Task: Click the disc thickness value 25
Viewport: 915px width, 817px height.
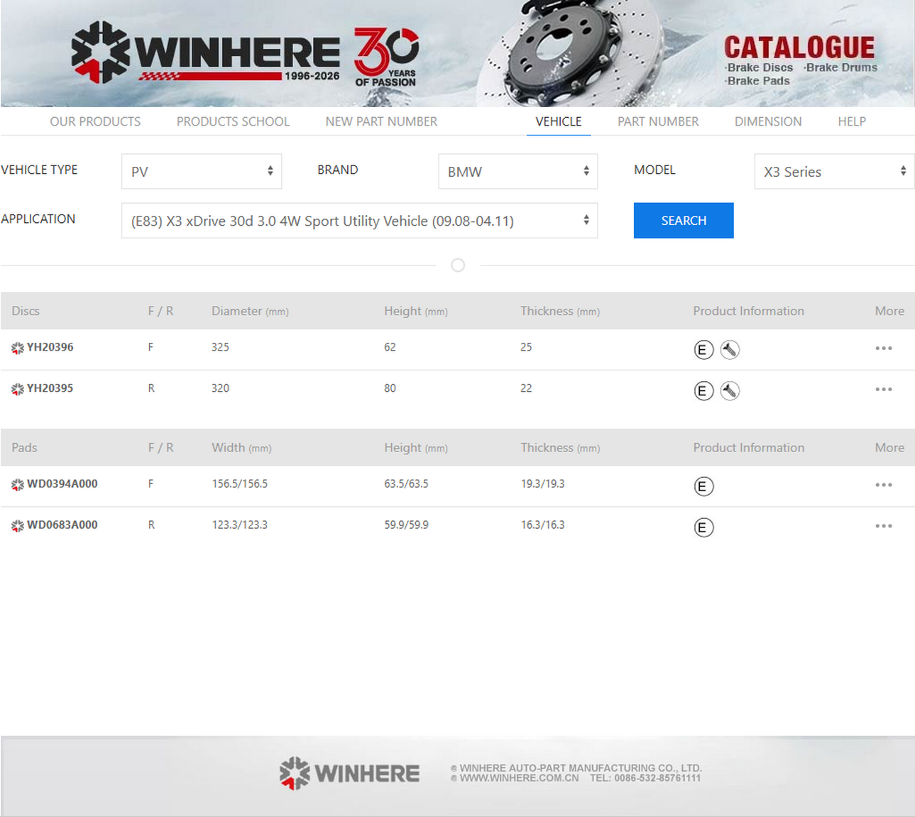Action: pyautogui.click(x=526, y=347)
